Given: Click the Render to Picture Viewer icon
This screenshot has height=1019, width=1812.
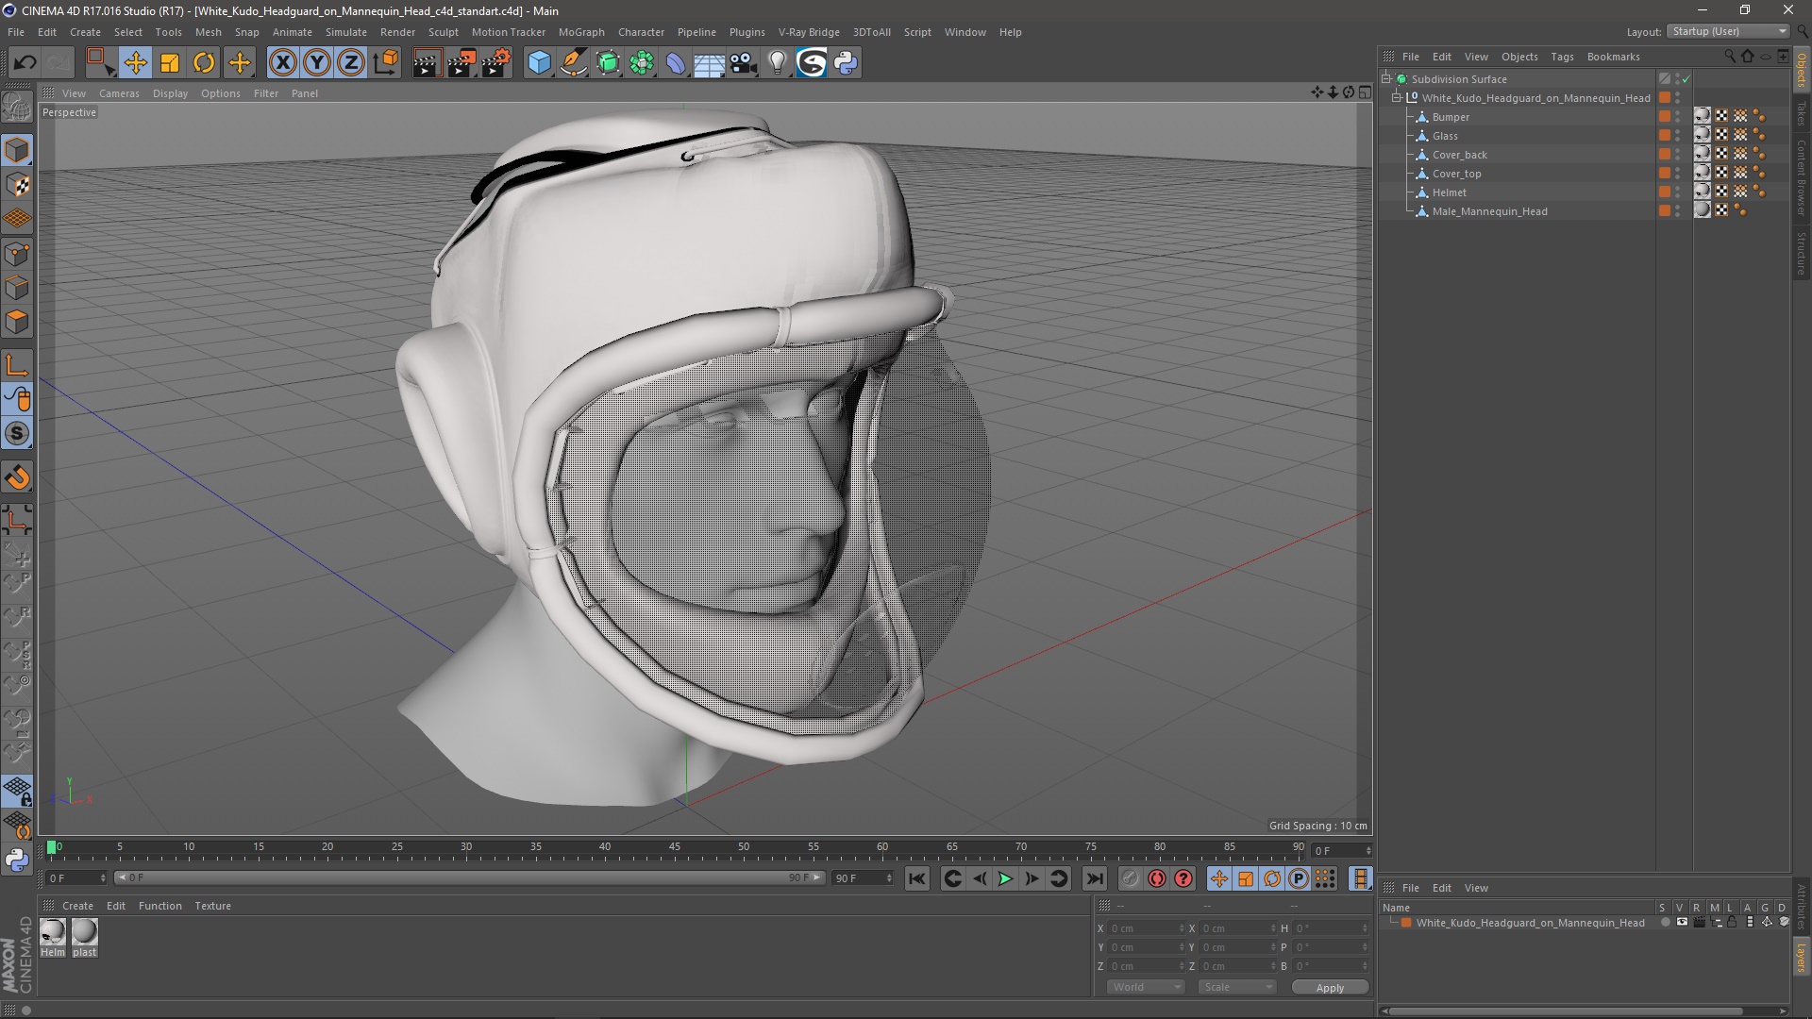Looking at the screenshot, I should click(x=461, y=63).
